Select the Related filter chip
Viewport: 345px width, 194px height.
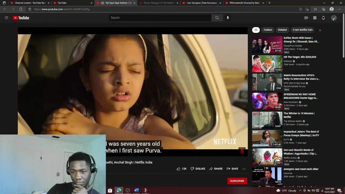pos(282,30)
